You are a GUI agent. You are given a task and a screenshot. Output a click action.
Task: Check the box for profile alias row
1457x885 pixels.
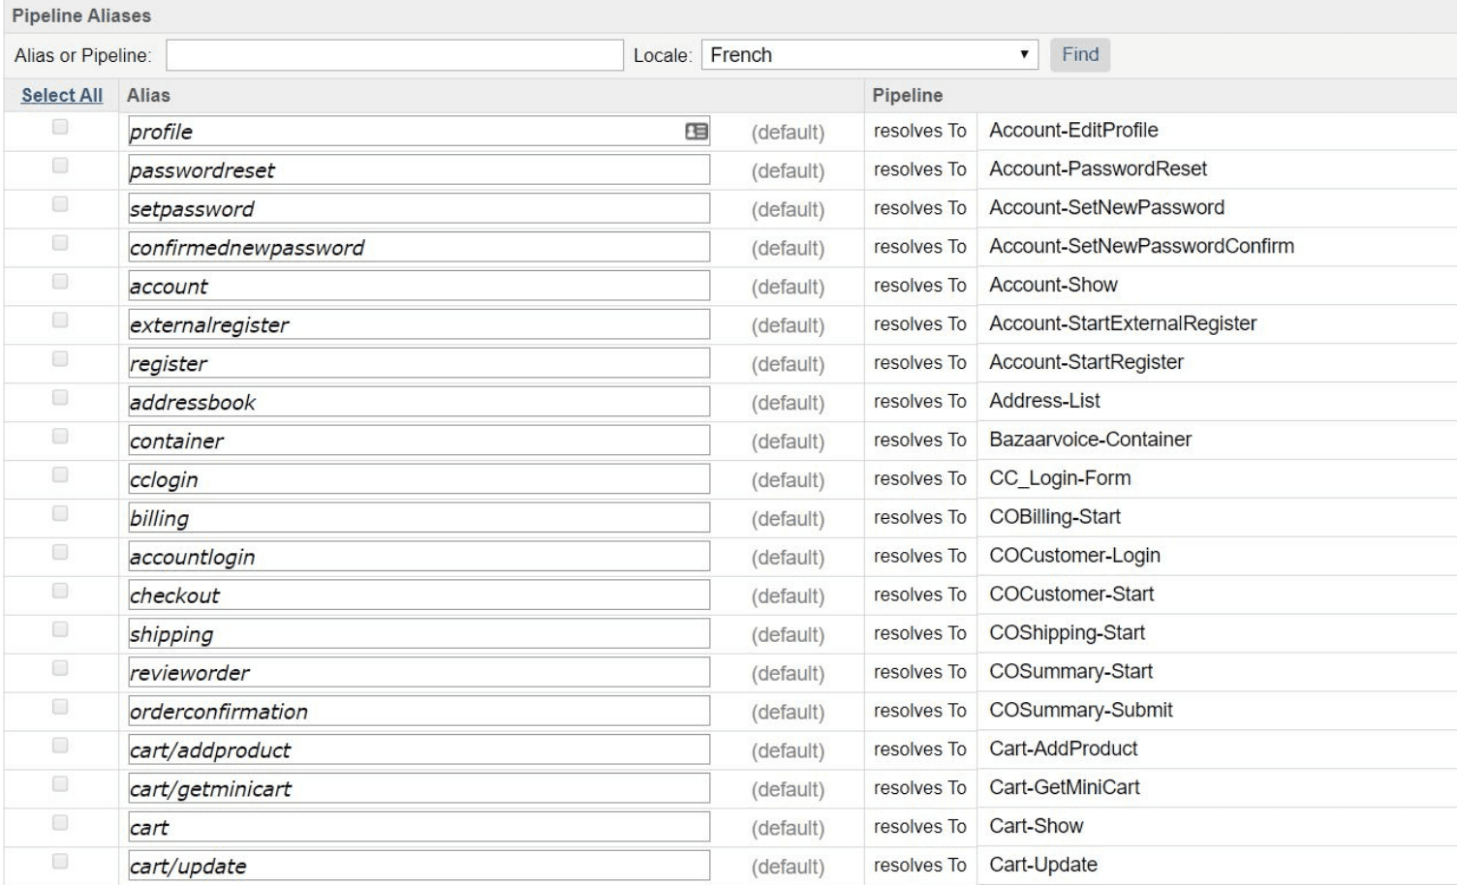(60, 127)
